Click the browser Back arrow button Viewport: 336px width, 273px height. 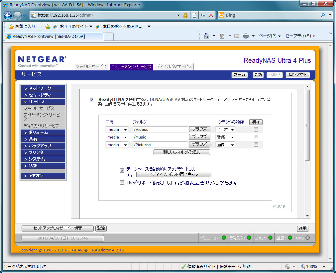8,15
